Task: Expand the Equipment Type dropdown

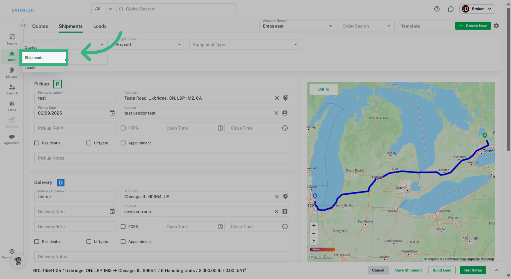Action: tap(245, 44)
